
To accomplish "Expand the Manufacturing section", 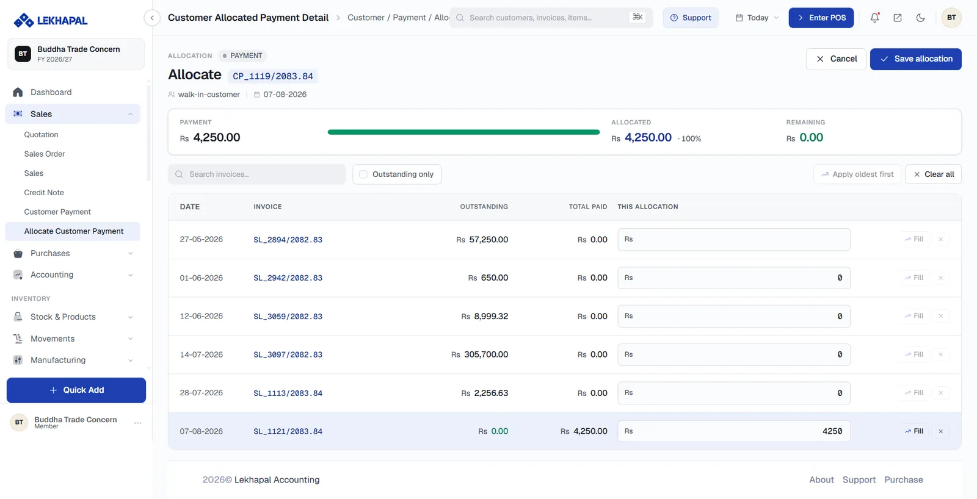I will click(130, 360).
